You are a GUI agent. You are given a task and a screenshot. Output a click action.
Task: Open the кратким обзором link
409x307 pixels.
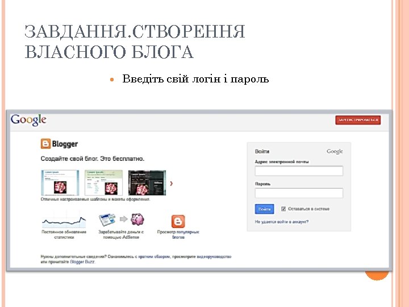point(154,256)
